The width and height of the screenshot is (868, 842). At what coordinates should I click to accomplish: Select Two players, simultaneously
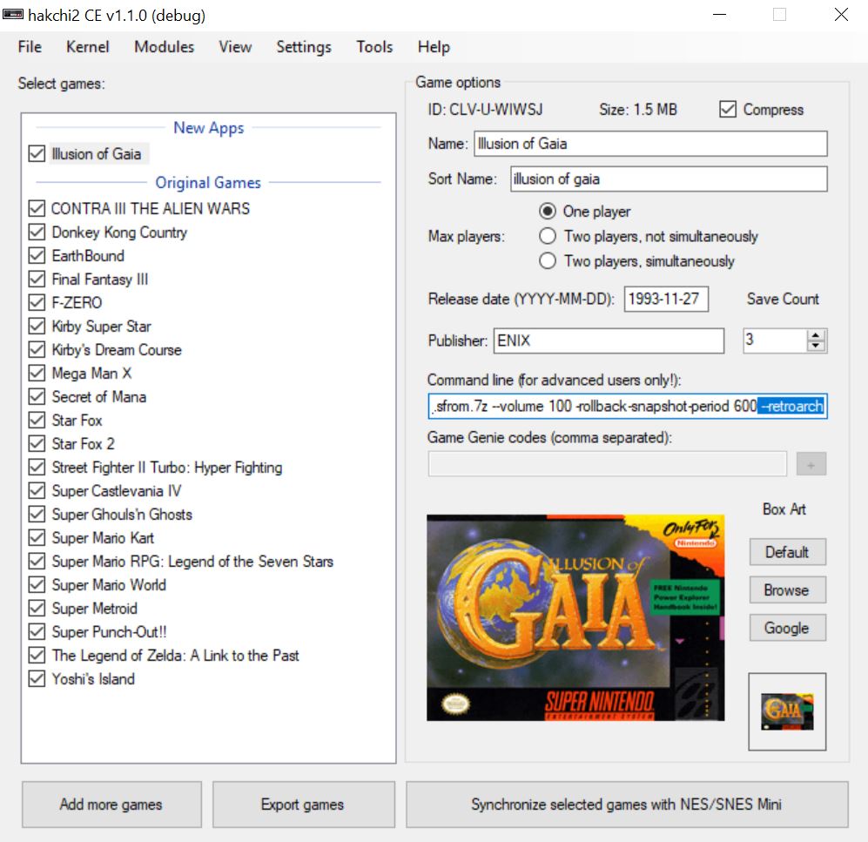tap(547, 260)
